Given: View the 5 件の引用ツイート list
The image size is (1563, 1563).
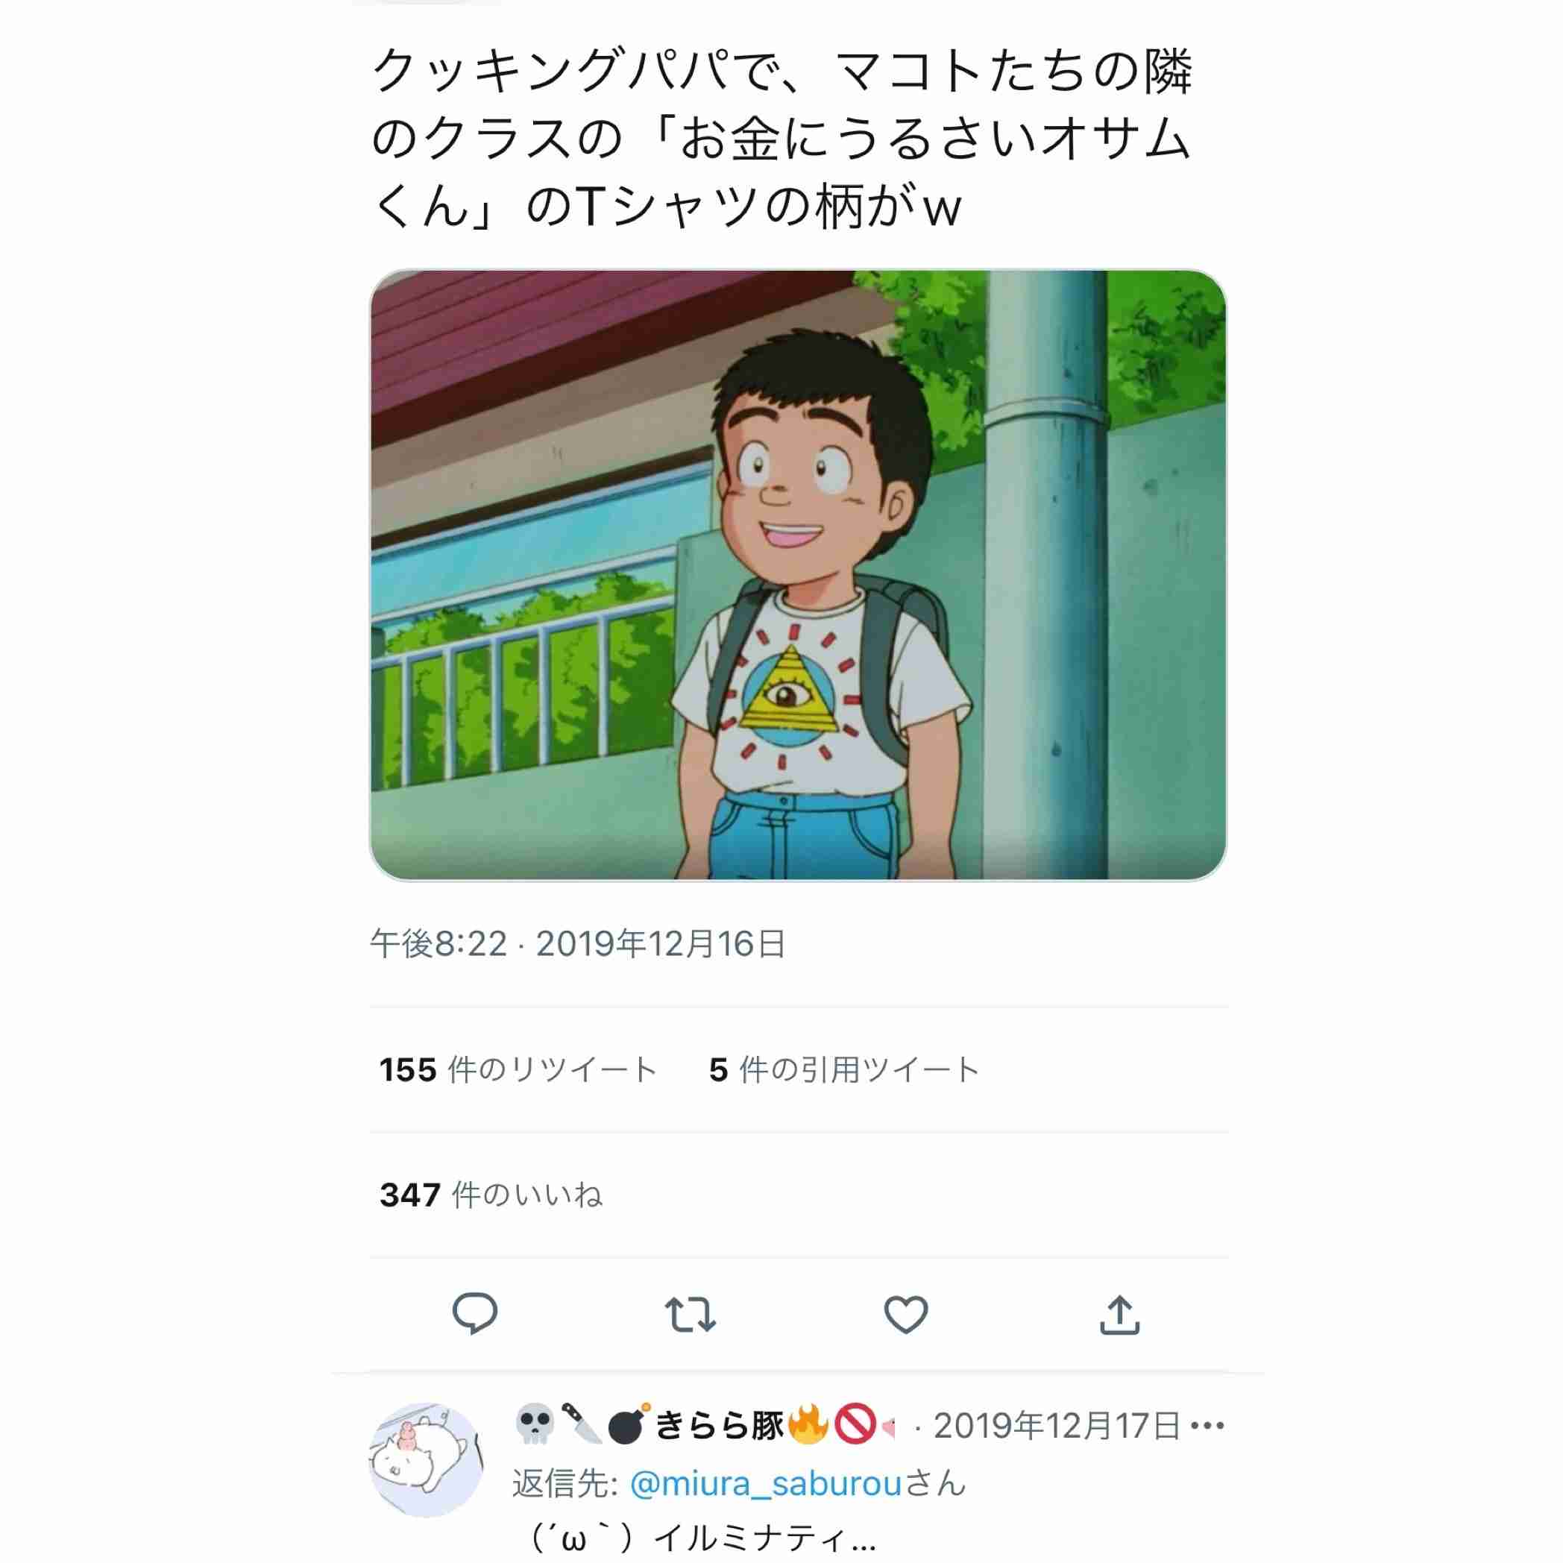Looking at the screenshot, I should 845,1069.
